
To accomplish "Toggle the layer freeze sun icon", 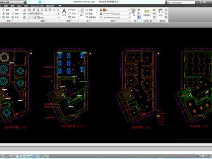I will pyautogui.click(x=32, y=17).
